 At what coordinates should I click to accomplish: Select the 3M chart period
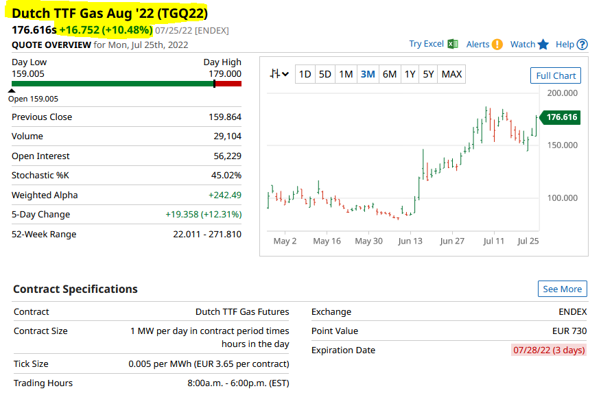tap(368, 74)
